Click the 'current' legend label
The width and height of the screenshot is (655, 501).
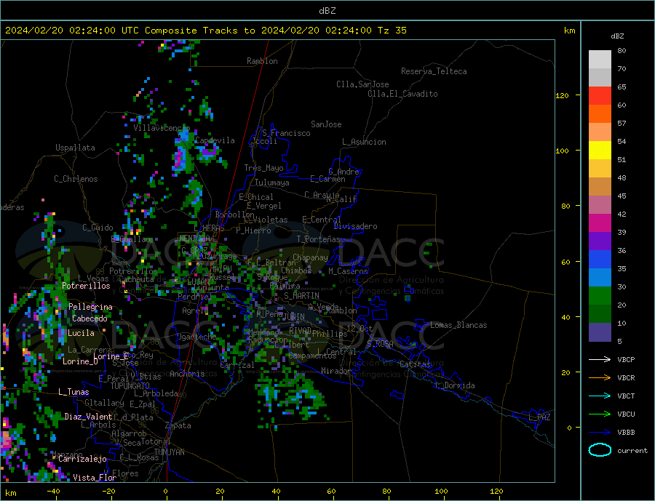(x=632, y=451)
